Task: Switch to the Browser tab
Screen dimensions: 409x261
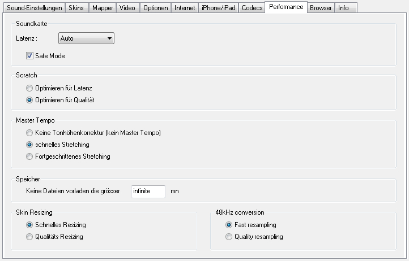Action: click(321, 8)
